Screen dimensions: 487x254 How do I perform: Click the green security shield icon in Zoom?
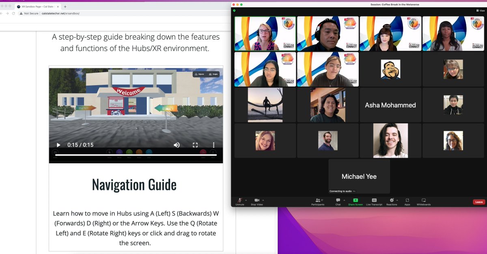pos(234,11)
